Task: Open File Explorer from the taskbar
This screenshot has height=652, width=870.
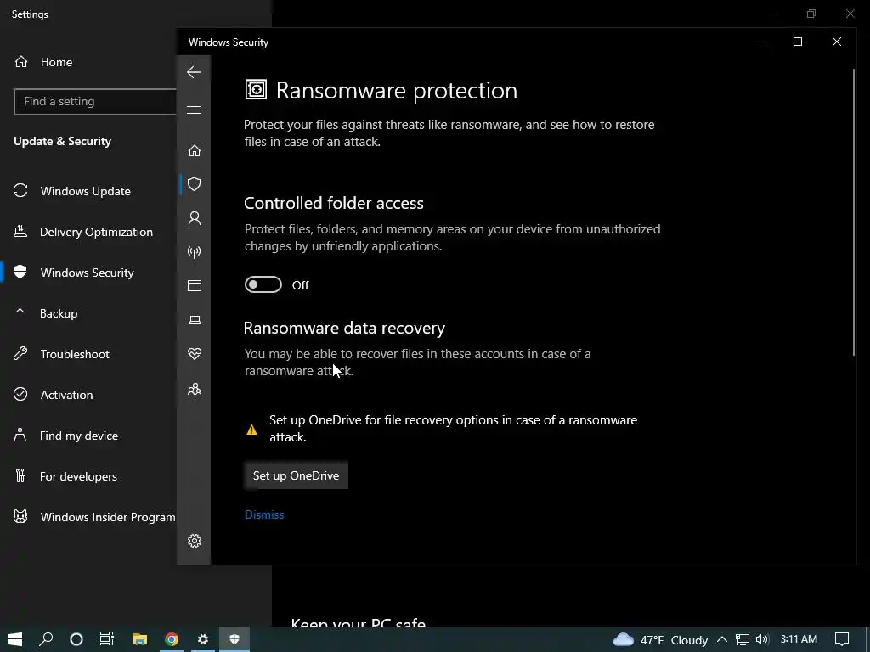Action: (x=140, y=639)
